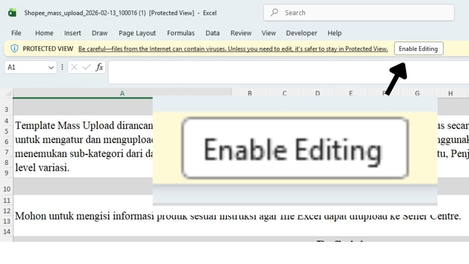The width and height of the screenshot is (469, 264).
Task: Click the Insert Function fx icon
Action: (x=99, y=67)
